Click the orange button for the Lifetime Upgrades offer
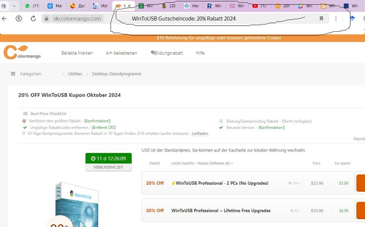The width and height of the screenshot is (365, 227). click(x=361, y=210)
